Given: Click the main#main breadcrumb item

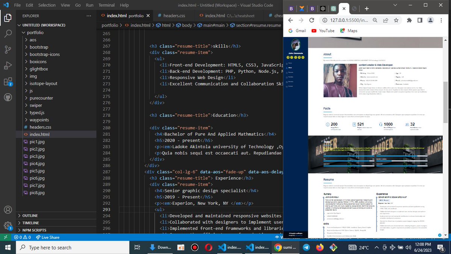Looking at the screenshot, I should point(211,25).
